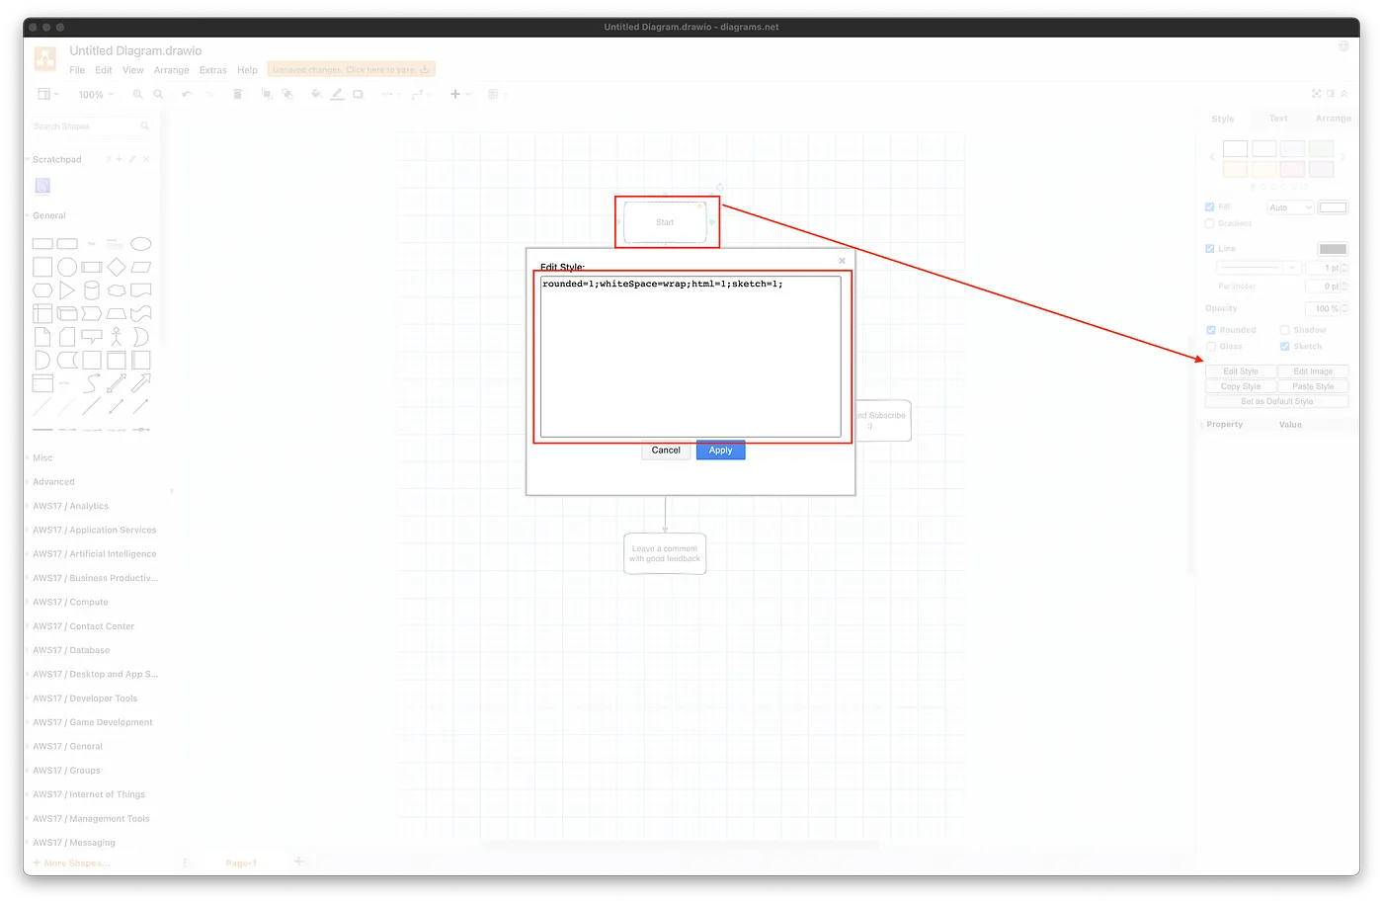Open the Table icon in the toolbar
Image resolution: width=1383 pixels, height=904 pixels.
[494, 94]
